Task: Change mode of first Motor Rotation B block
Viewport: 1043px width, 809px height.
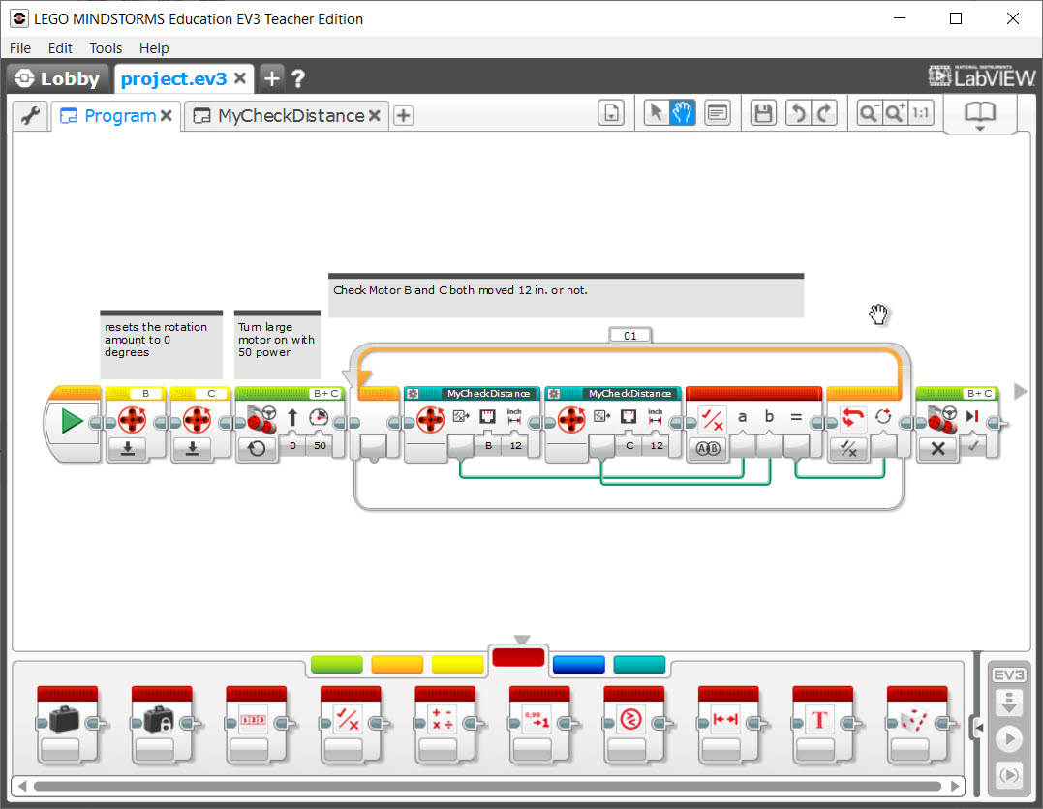Action: (128, 449)
